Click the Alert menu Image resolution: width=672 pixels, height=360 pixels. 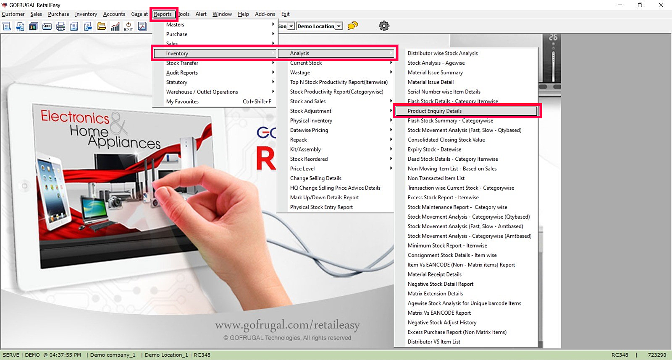(201, 14)
